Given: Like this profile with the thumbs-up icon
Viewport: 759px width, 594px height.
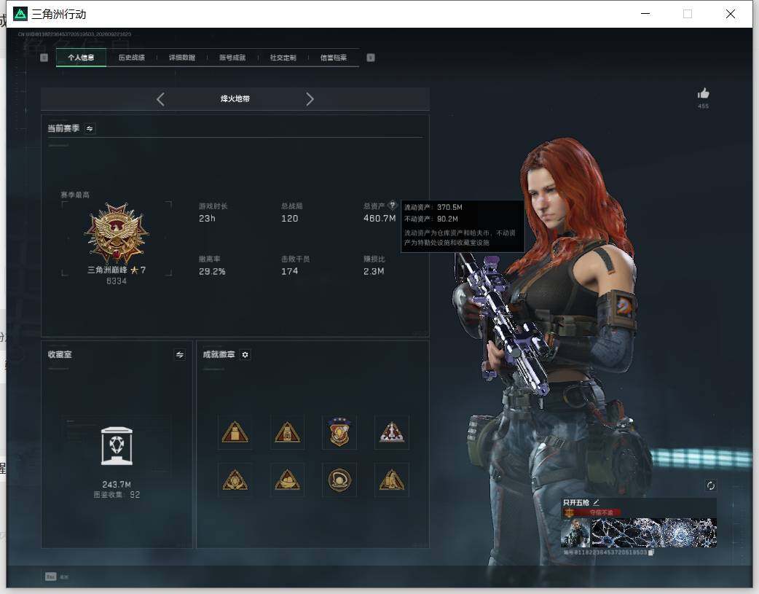Looking at the screenshot, I should pos(703,93).
